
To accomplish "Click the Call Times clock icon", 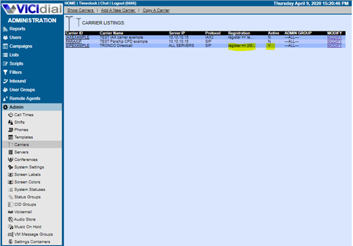I will [x=10, y=115].
